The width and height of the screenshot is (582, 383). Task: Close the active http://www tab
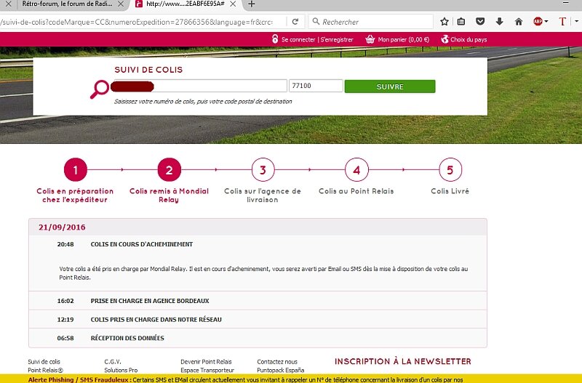233,4
